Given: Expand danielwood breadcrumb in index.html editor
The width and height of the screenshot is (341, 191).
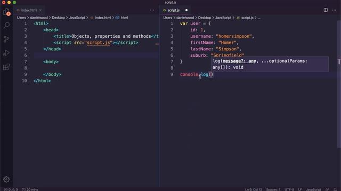Looking at the screenshot, I should (x=39, y=18).
